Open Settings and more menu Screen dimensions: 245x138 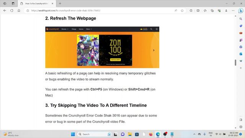click(x=233, y=11)
